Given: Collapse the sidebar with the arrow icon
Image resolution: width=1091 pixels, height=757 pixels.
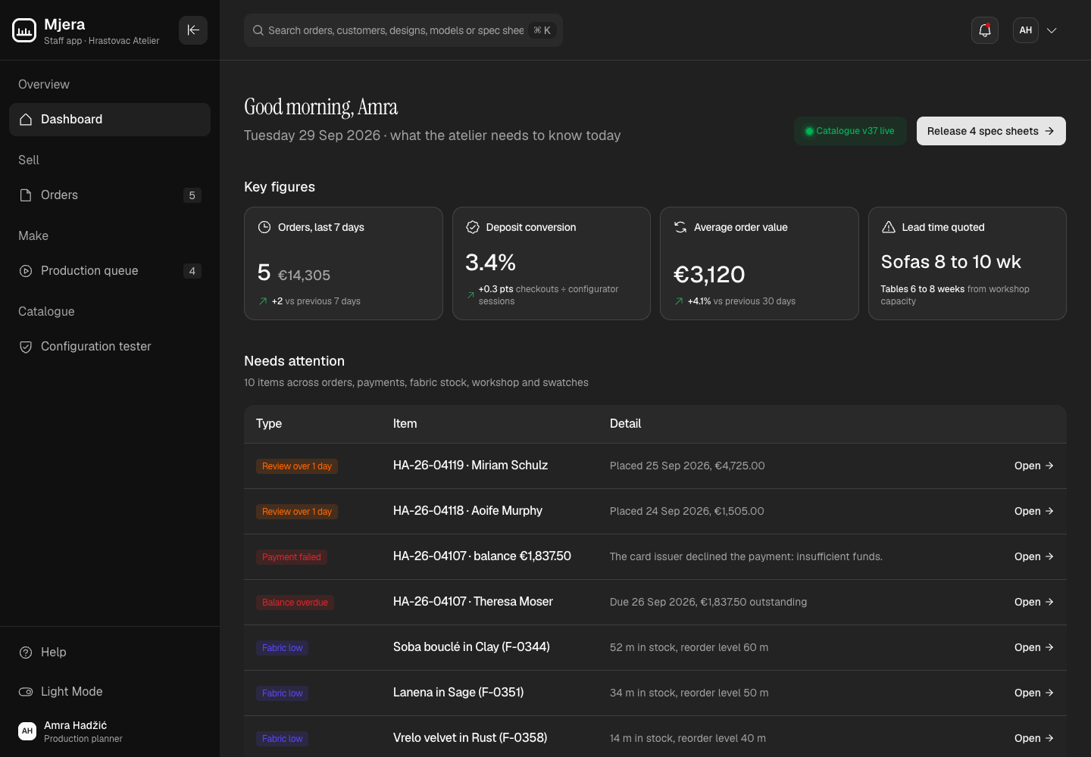Looking at the screenshot, I should [x=193, y=30].
